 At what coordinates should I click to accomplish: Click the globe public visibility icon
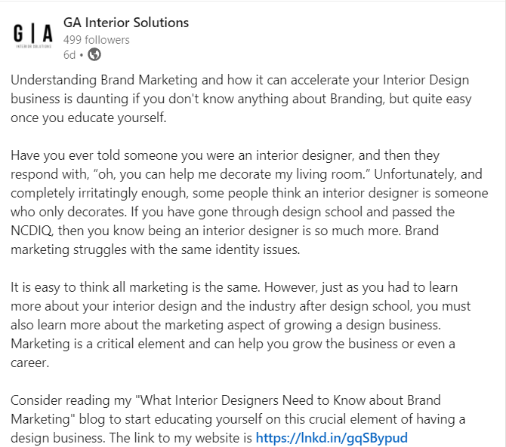94,54
